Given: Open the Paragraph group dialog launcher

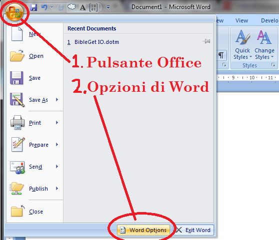Looking at the screenshot, I should pos(224,65).
